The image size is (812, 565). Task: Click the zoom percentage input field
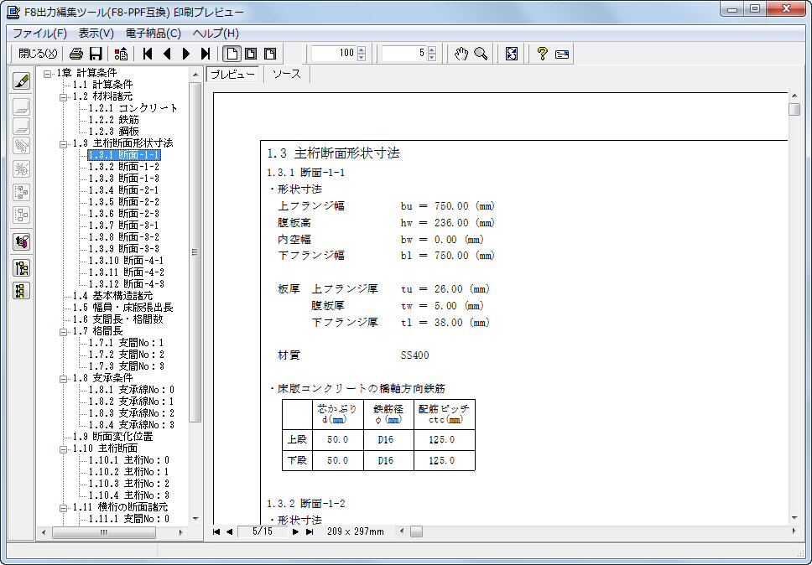coord(335,54)
